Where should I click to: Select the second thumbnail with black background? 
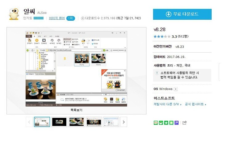(59, 122)
